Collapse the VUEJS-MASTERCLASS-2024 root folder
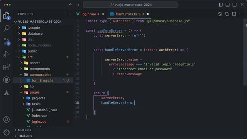Screen dimensions: 247x139 click(40, 22)
